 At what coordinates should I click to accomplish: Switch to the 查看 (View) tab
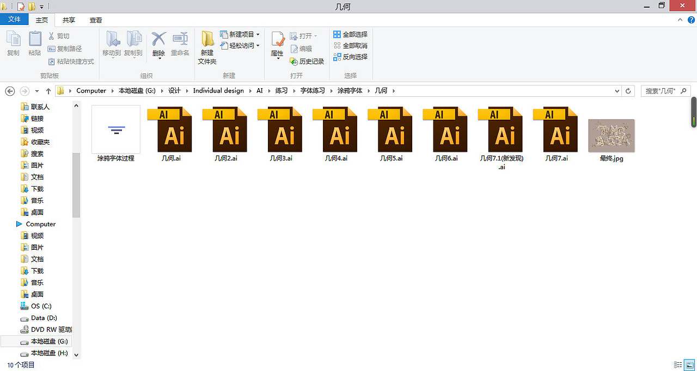tap(96, 20)
